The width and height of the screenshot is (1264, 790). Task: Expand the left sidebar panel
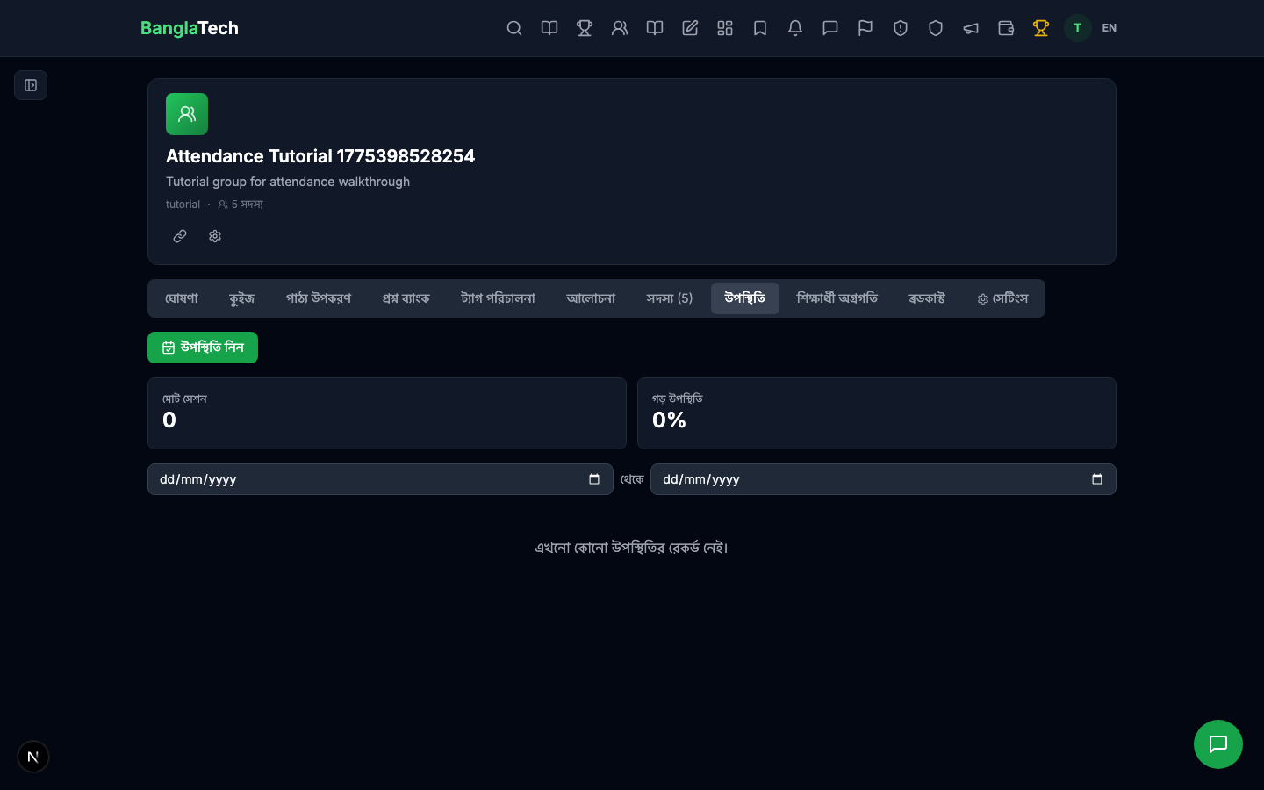(31, 85)
